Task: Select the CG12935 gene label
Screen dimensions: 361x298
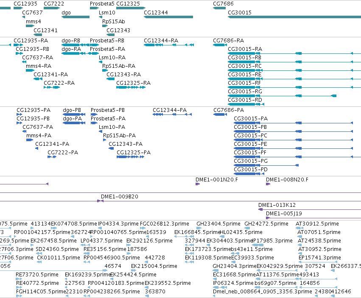Action: pos(25,4)
